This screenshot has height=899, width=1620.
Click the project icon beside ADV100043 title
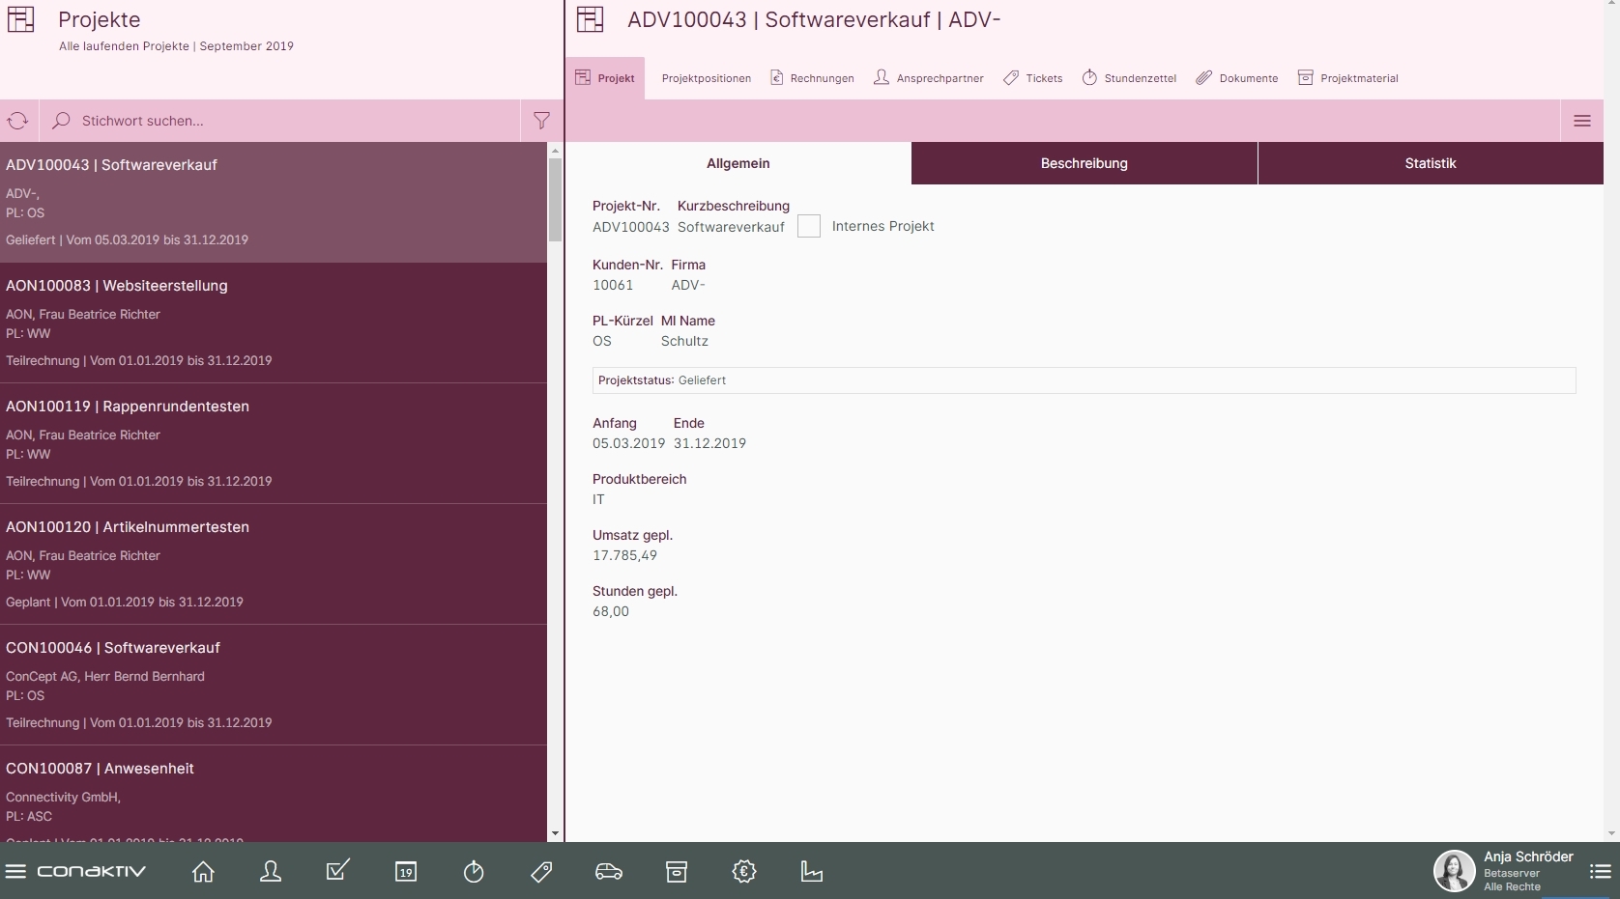590,19
